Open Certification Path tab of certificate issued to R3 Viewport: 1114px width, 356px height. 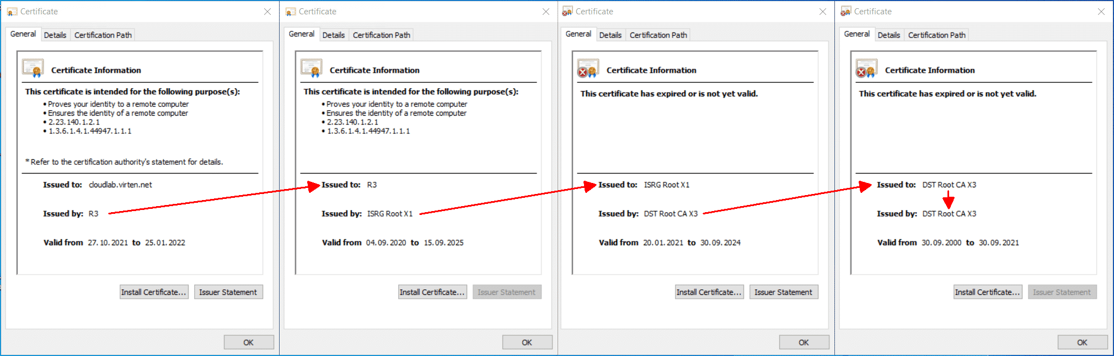pyautogui.click(x=382, y=35)
